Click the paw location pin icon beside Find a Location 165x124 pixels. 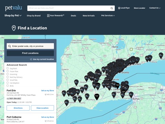click(14, 28)
